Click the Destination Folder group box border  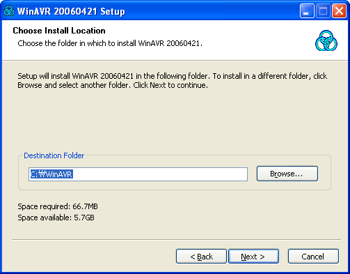point(175,190)
